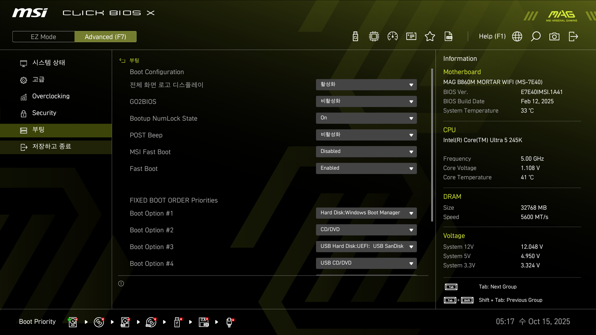Click the vertical scrollbar of boot settings
The width and height of the screenshot is (596, 335).
click(432, 145)
